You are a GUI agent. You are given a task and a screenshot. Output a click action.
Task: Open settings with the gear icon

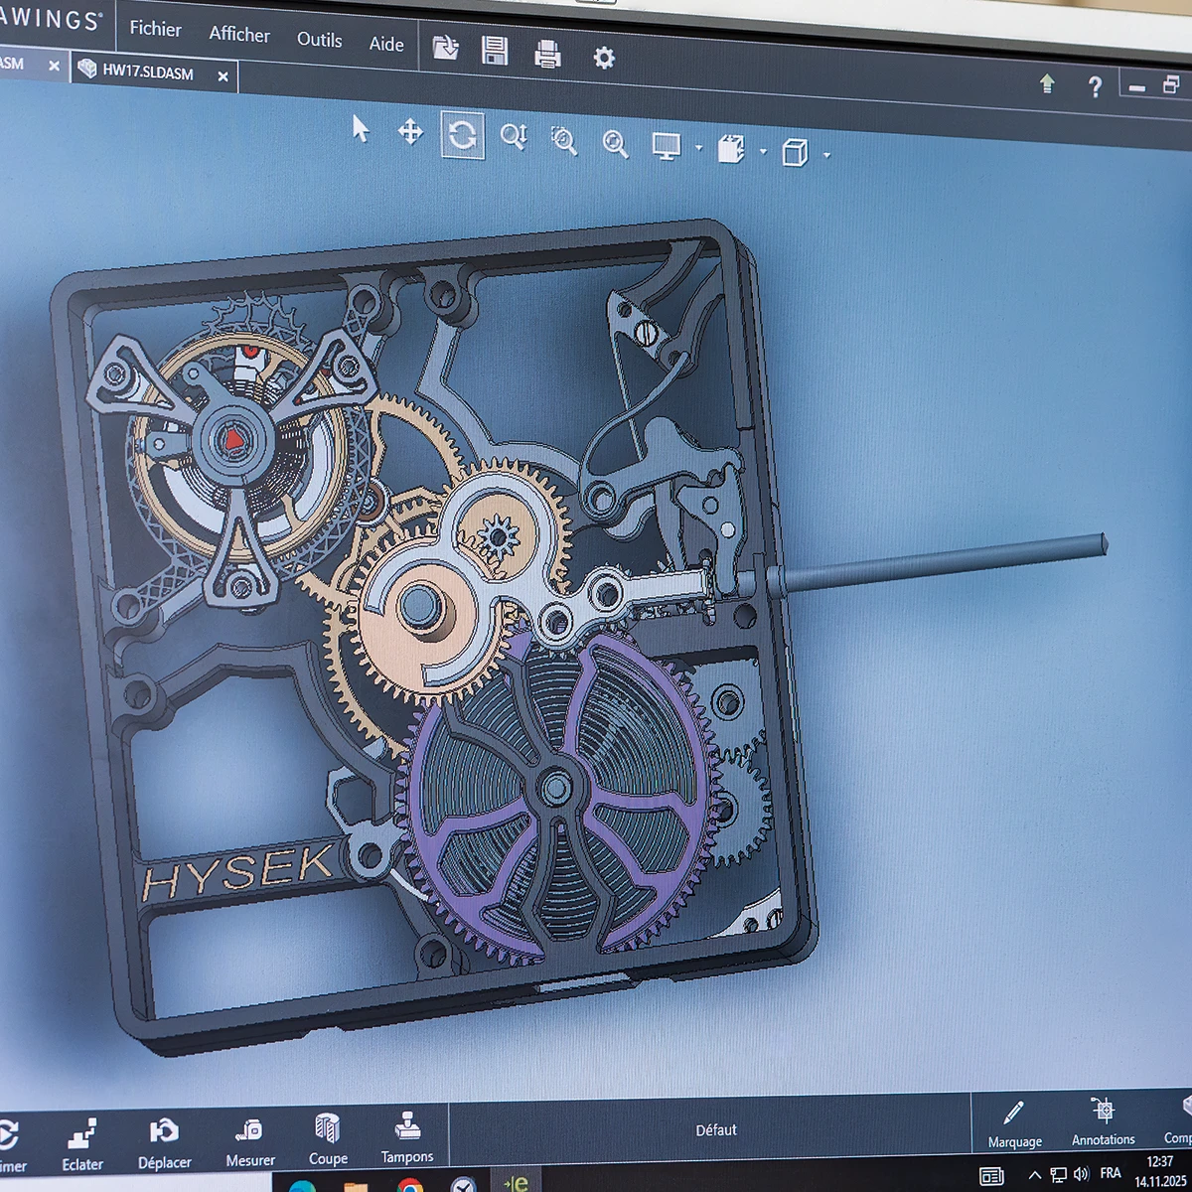pos(604,58)
